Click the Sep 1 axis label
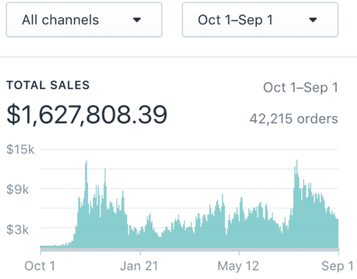 pyautogui.click(x=337, y=266)
